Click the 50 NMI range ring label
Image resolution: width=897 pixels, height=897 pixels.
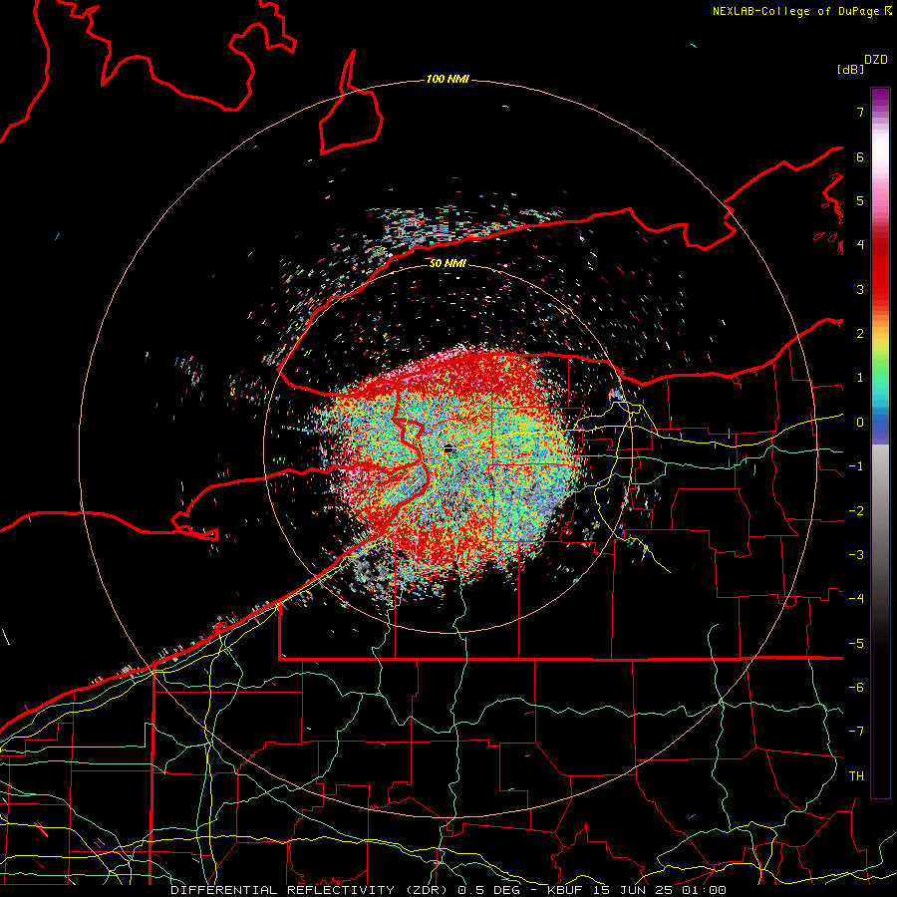coord(448,263)
